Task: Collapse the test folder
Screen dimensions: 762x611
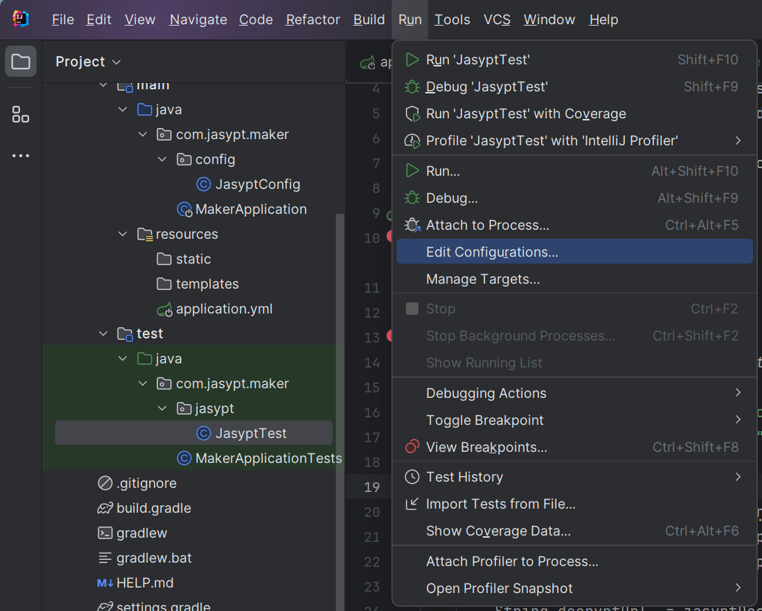Action: (x=103, y=334)
